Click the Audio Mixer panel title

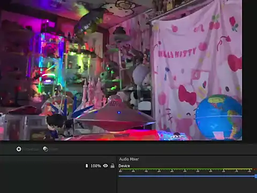click(129, 159)
